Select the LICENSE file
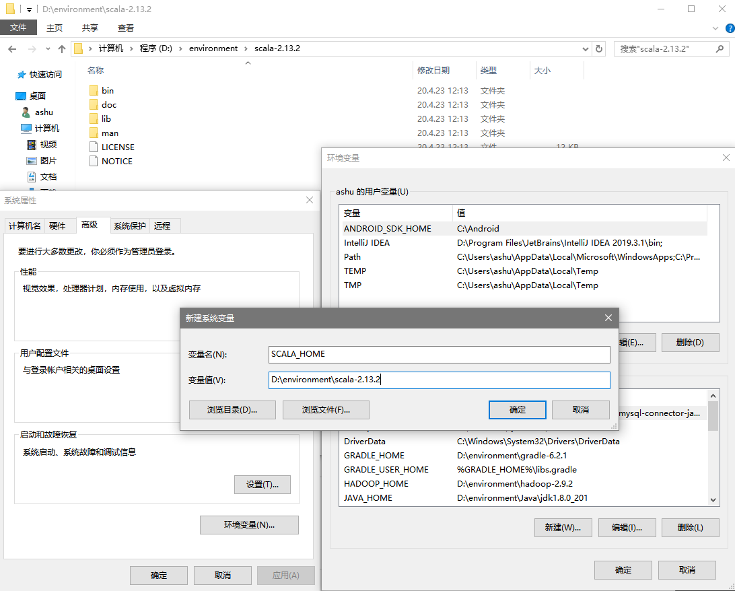 116,147
